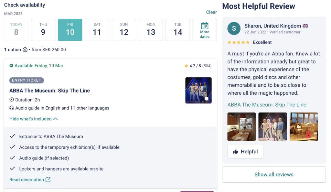Show all reviews
Viewport: 331px width, 192px height.
pos(274,175)
